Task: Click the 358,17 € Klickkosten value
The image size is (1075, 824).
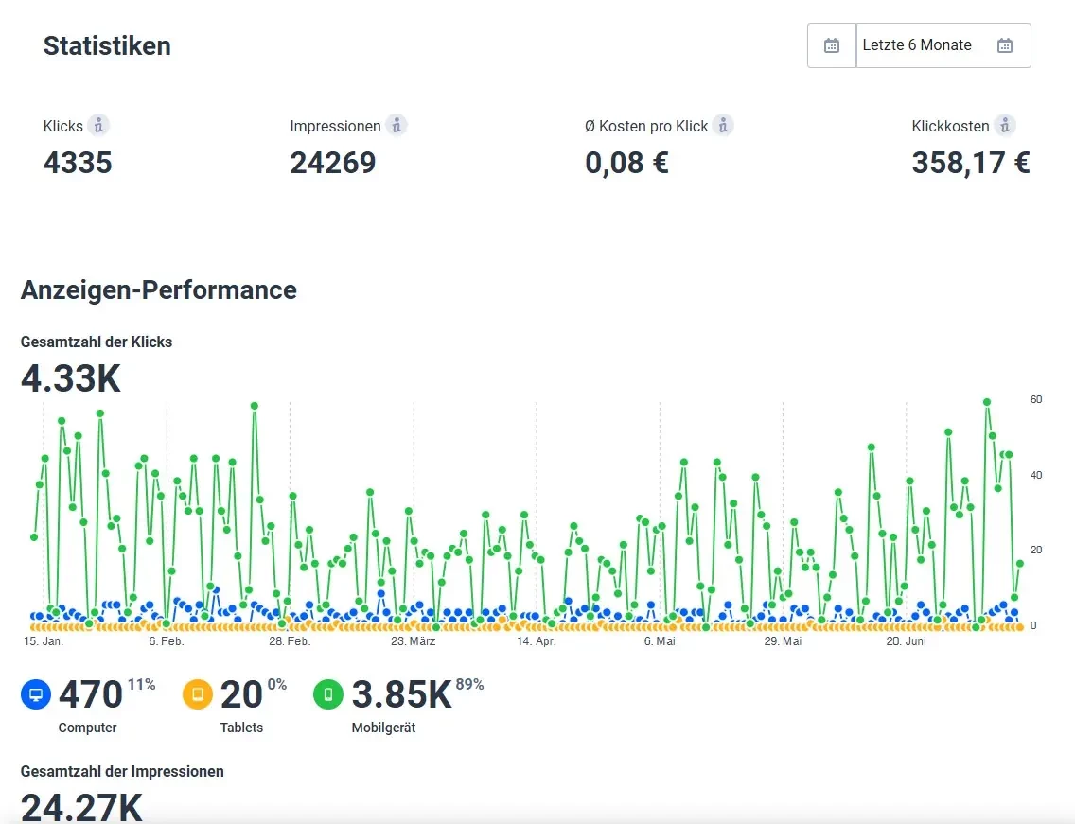Action: click(970, 163)
